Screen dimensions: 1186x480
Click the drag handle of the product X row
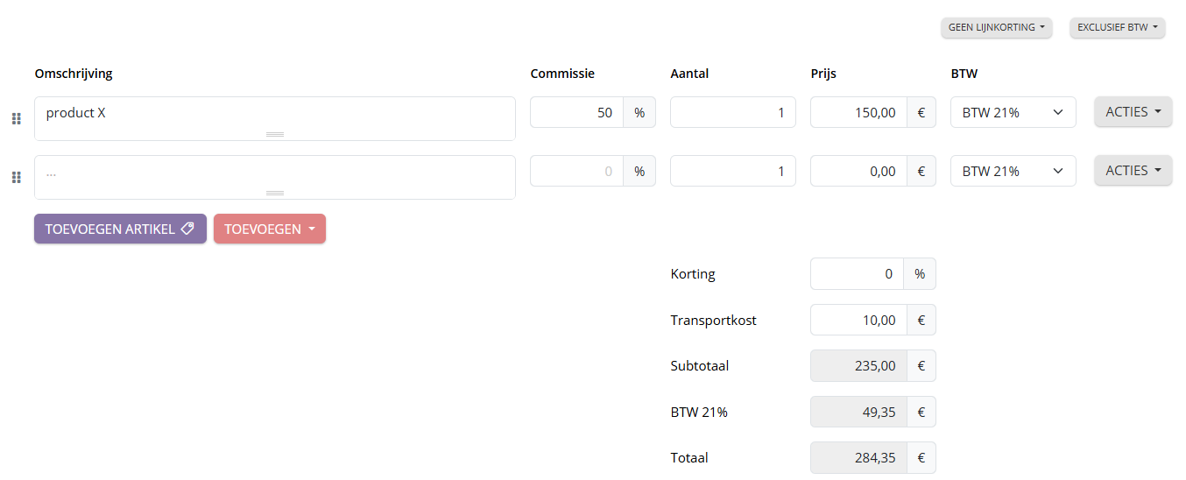click(x=16, y=119)
